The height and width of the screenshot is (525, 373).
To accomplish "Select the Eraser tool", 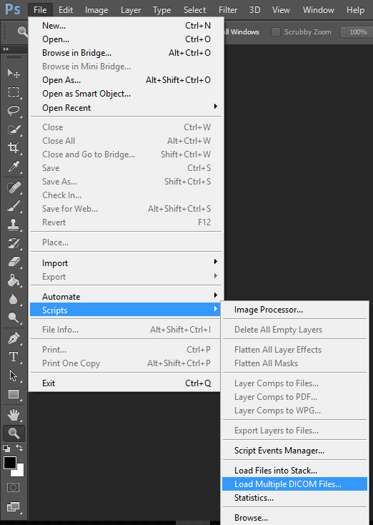I will click(14, 262).
